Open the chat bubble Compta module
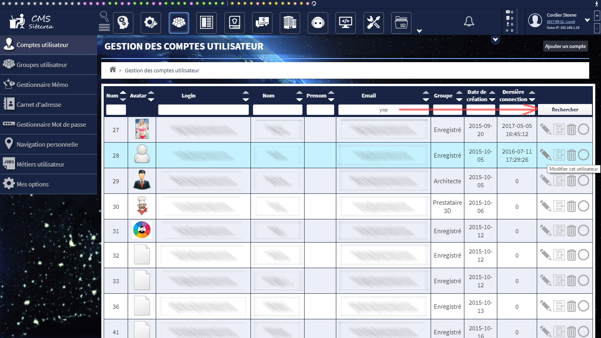 coord(262,23)
